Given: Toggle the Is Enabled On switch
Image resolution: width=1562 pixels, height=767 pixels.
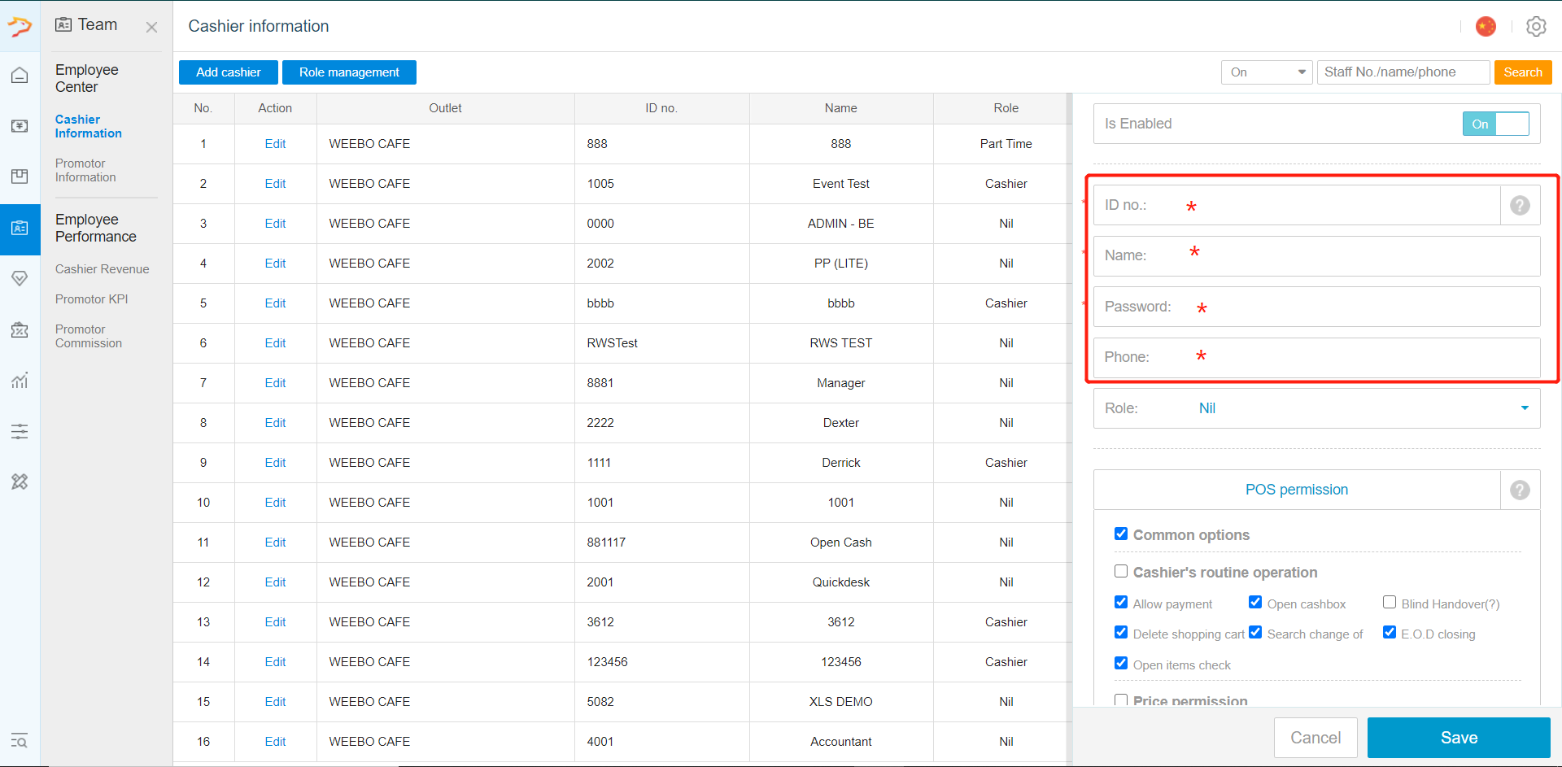Looking at the screenshot, I should click(1495, 124).
